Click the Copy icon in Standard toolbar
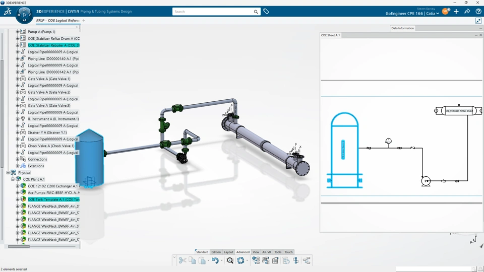This screenshot has width=484, height=272. click(192, 260)
